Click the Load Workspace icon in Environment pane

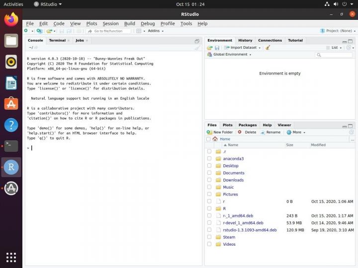point(210,48)
